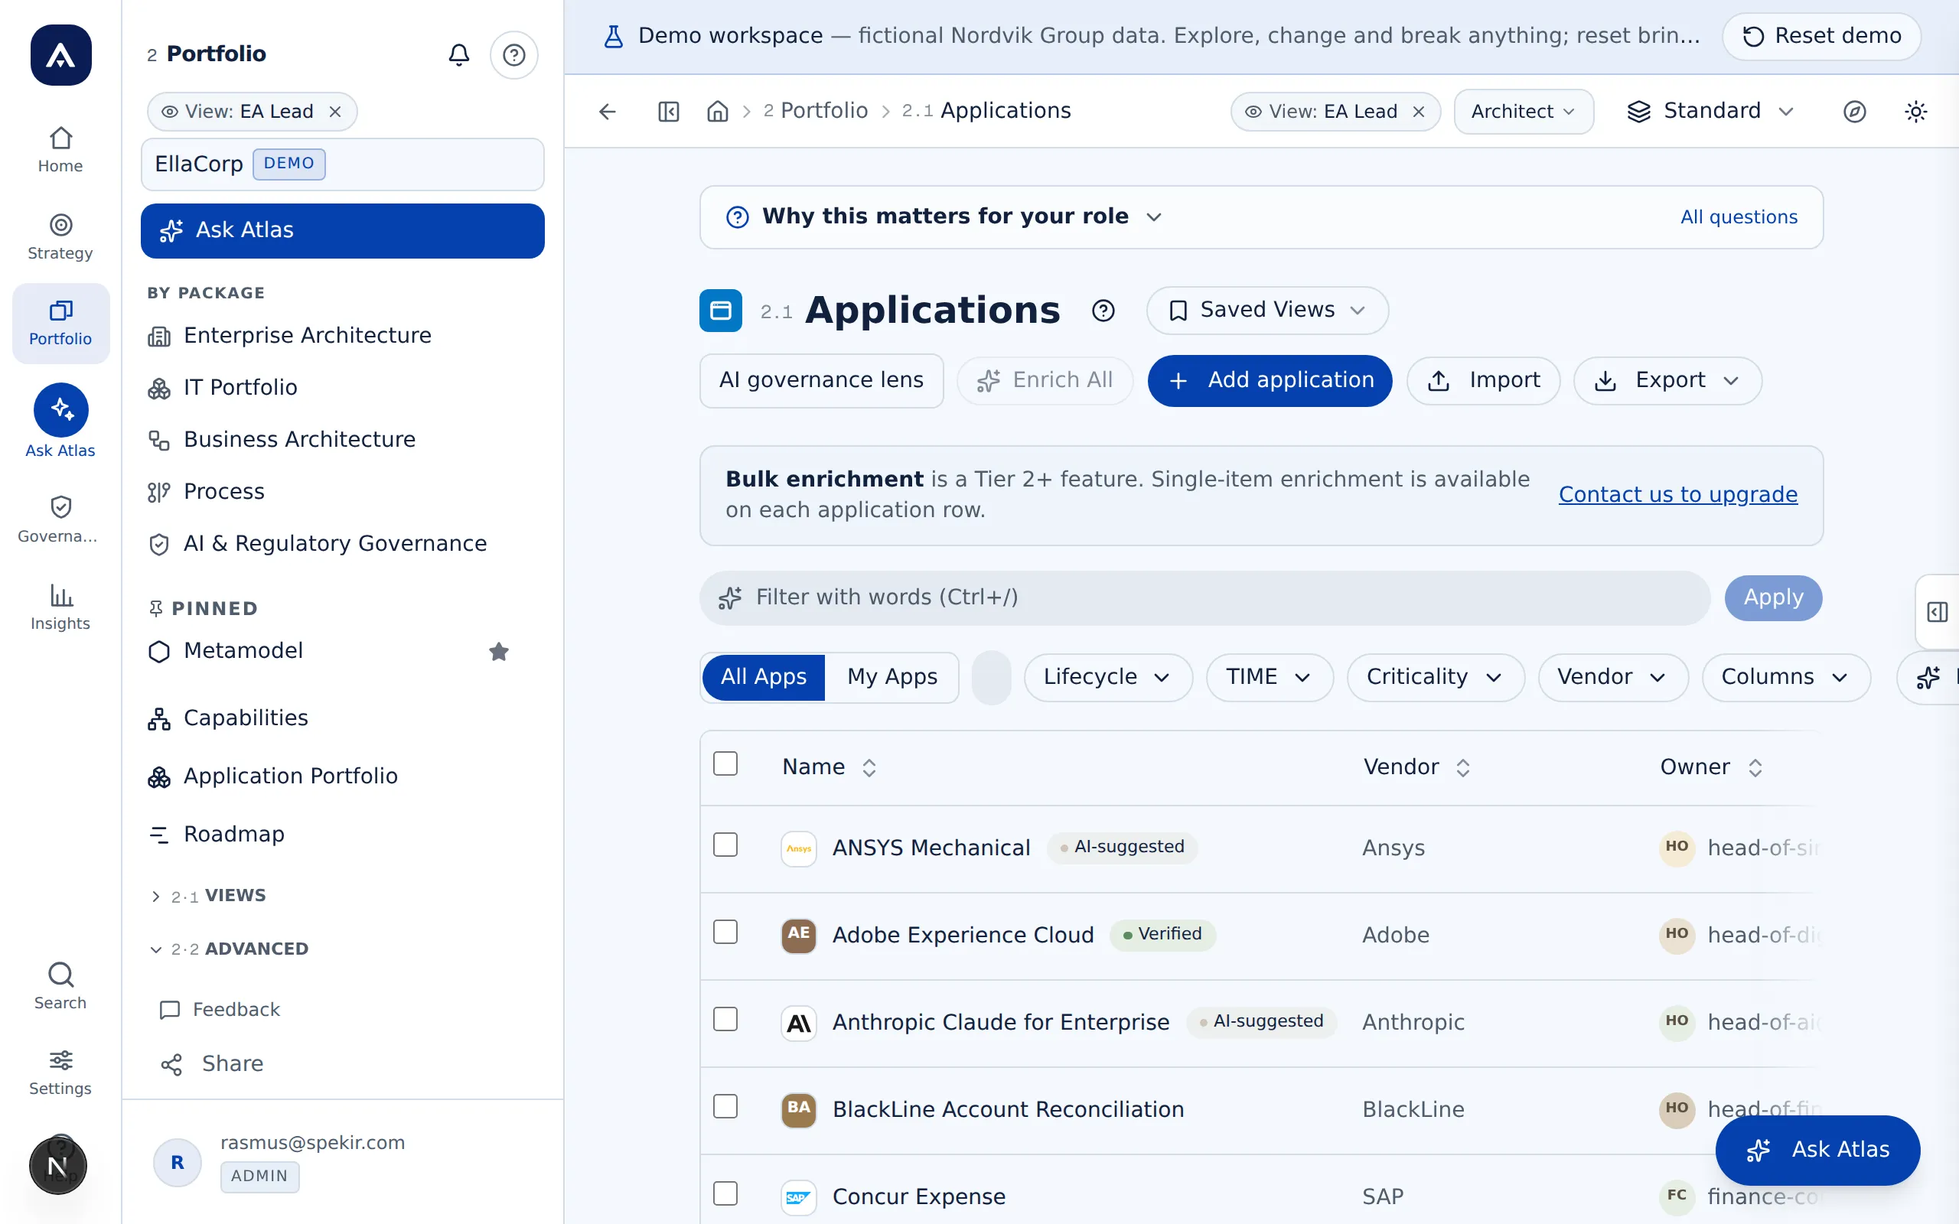Open IT Portfolio package
Screen dimensions: 1959x1224
223,388
